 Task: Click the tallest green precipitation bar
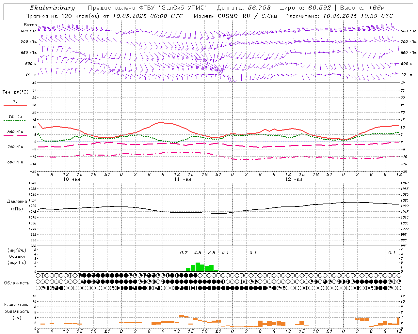pos(198,267)
